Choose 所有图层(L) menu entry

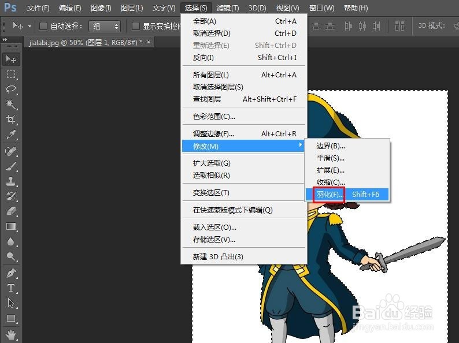click(x=244, y=75)
